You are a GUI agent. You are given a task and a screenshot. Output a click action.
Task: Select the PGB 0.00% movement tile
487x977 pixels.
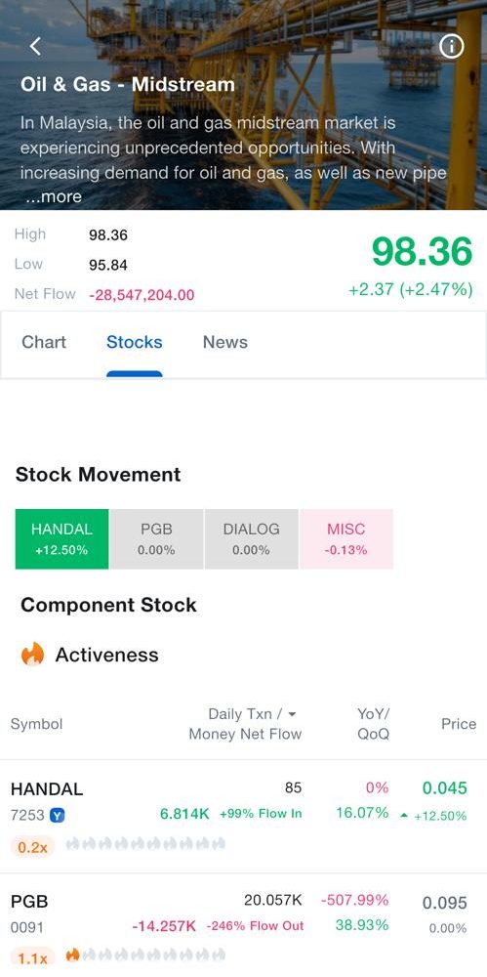(x=156, y=539)
